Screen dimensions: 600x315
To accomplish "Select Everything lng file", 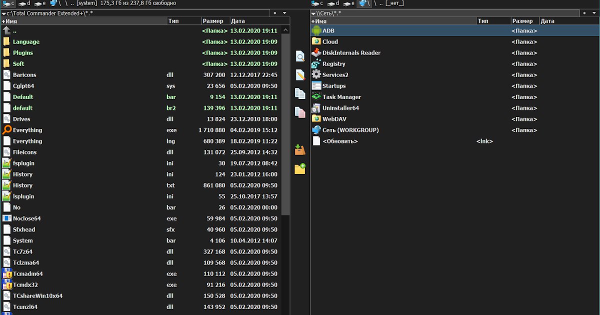I will point(141,141).
